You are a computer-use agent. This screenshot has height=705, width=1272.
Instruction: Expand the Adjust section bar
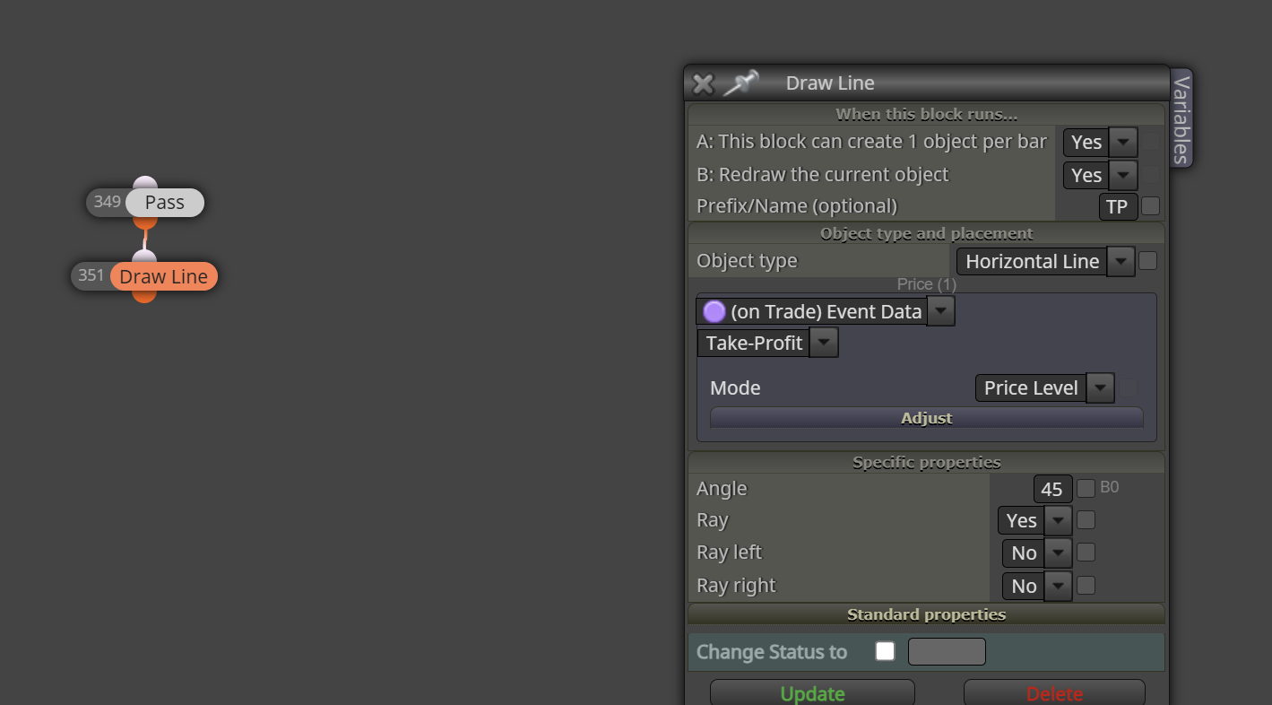pos(926,418)
